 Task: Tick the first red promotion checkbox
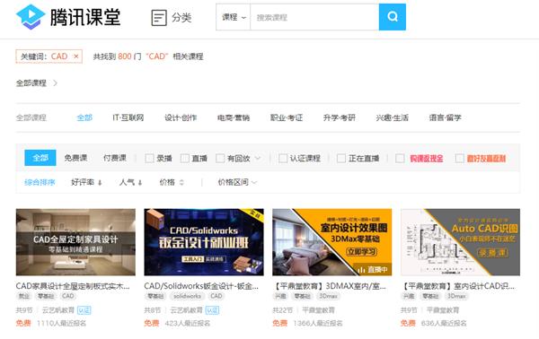(400, 158)
